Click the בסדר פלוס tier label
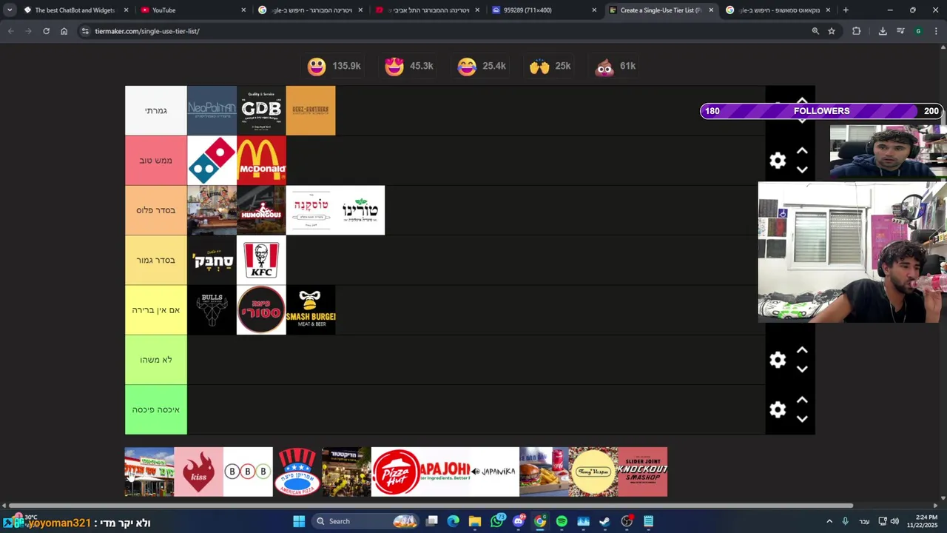Viewport: 947px width, 533px height. pos(156,210)
